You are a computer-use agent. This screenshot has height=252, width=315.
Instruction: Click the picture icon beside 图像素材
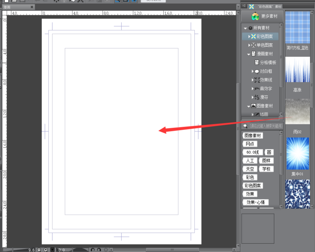253,106
